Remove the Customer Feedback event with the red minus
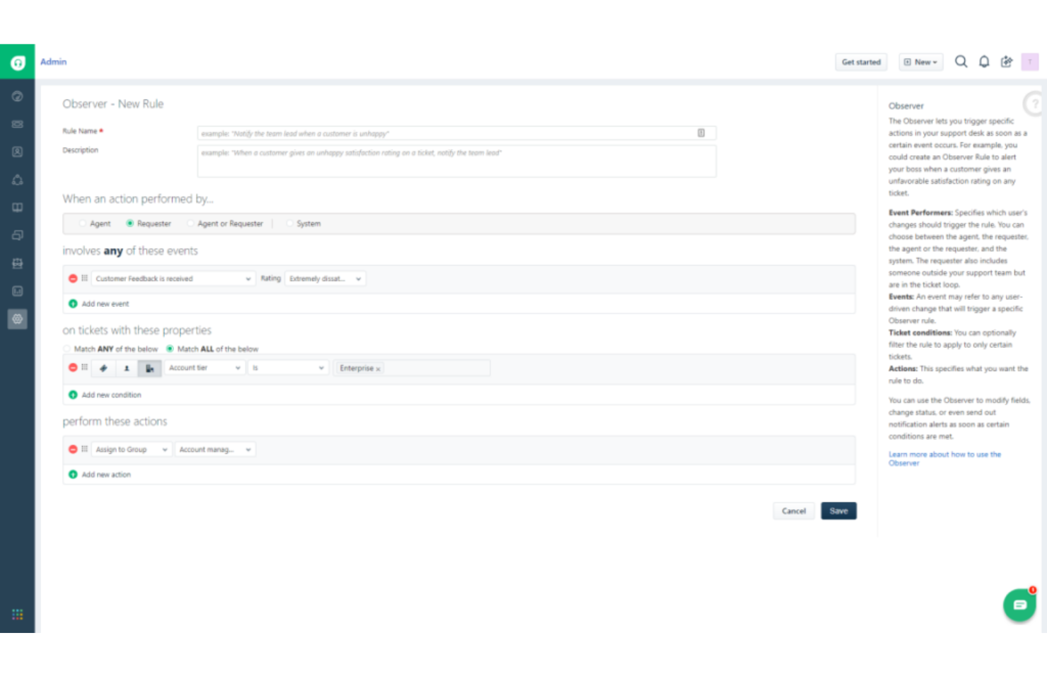 [73, 278]
